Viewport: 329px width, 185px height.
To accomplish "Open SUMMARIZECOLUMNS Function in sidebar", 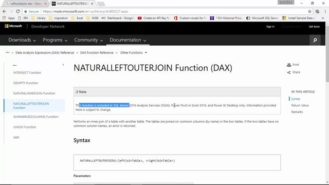I will [35, 117].
